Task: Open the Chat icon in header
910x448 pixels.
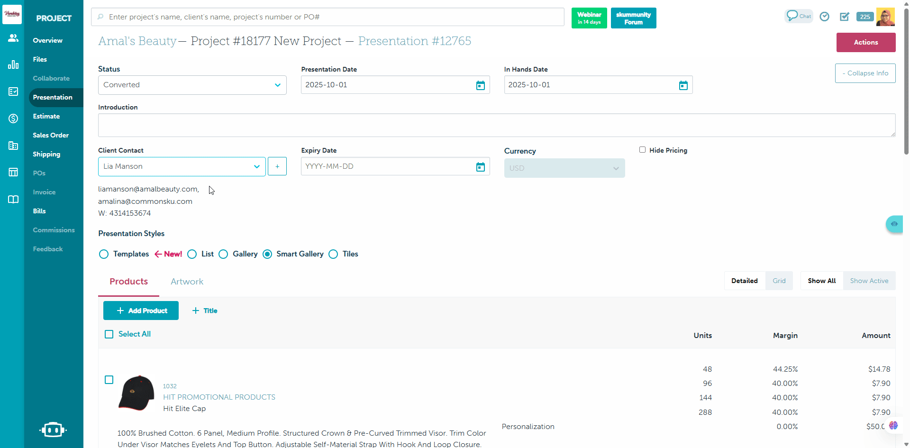Action: [x=799, y=16]
